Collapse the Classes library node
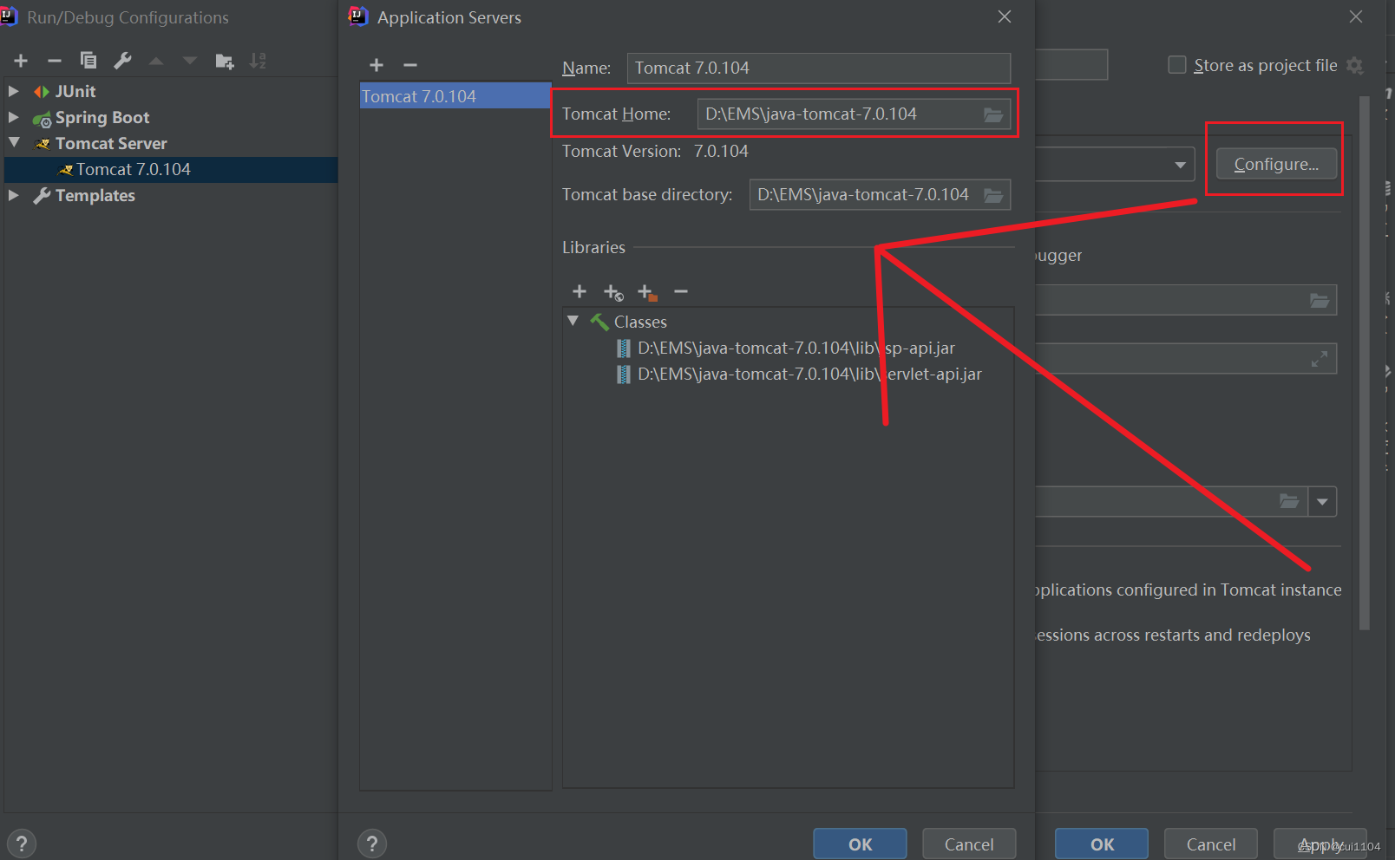Screen dimensions: 1395x860 (x=573, y=321)
